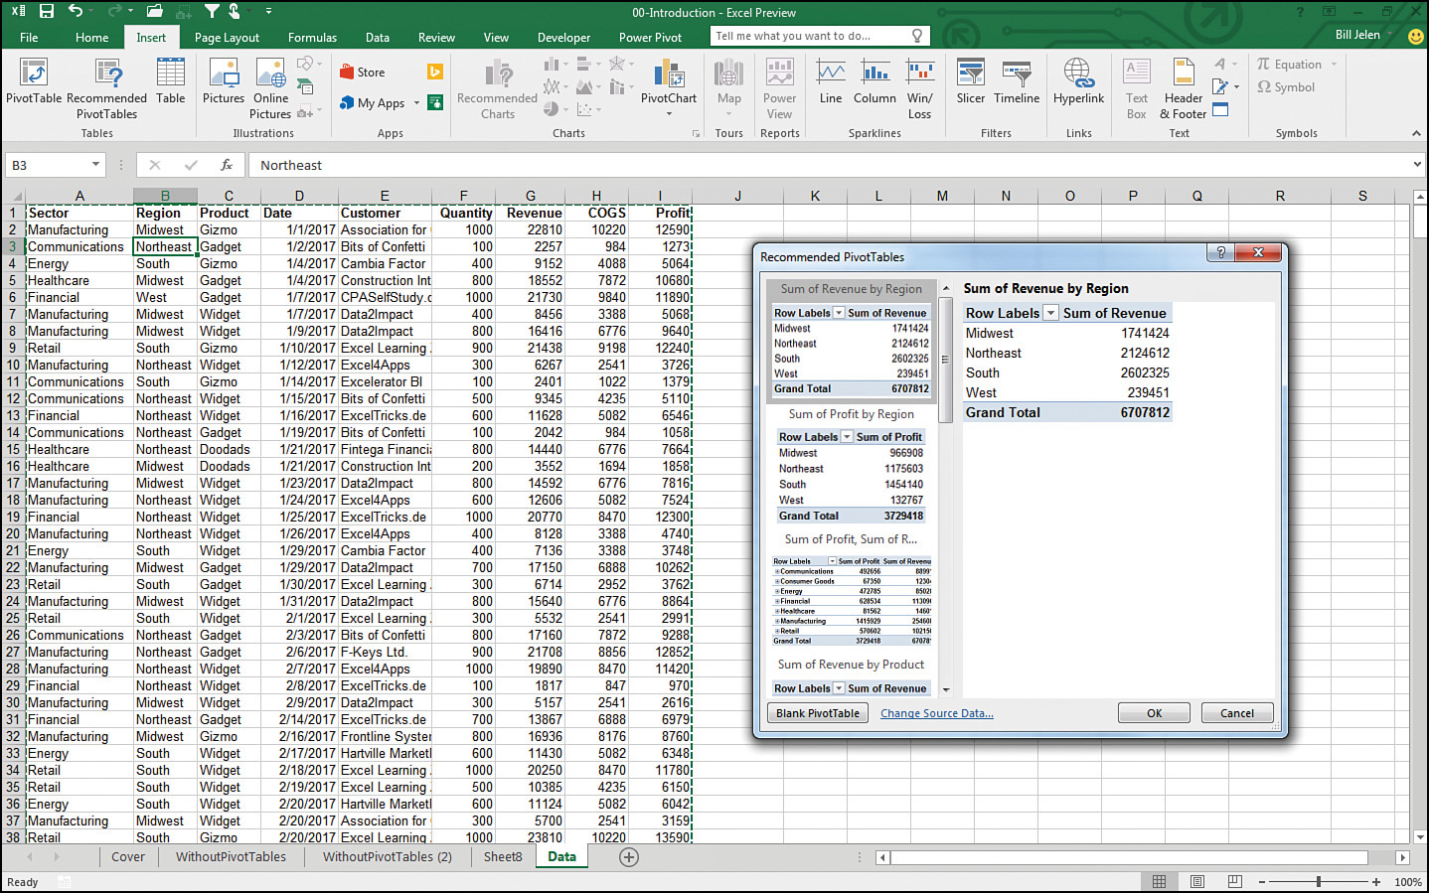
Task: Insert a Hyperlink
Action: pos(1079,80)
